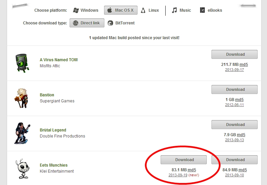Open the Bastion character thumbnail
Screen dimensions: 267x185
[x=21, y=98]
